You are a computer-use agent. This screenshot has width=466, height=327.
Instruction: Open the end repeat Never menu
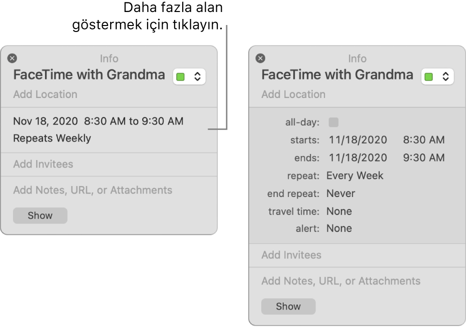[x=340, y=193]
